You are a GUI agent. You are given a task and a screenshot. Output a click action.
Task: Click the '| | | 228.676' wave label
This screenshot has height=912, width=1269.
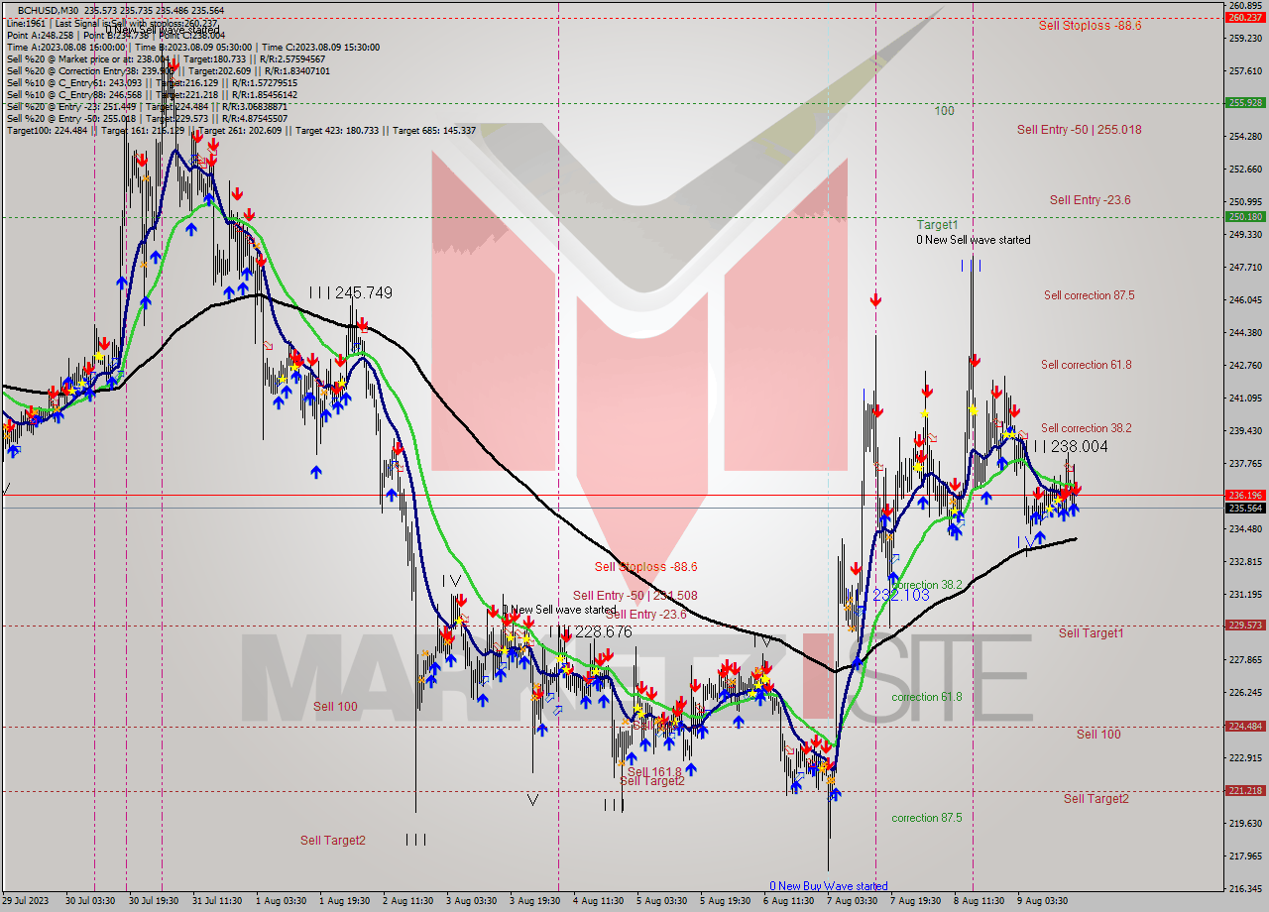click(590, 632)
